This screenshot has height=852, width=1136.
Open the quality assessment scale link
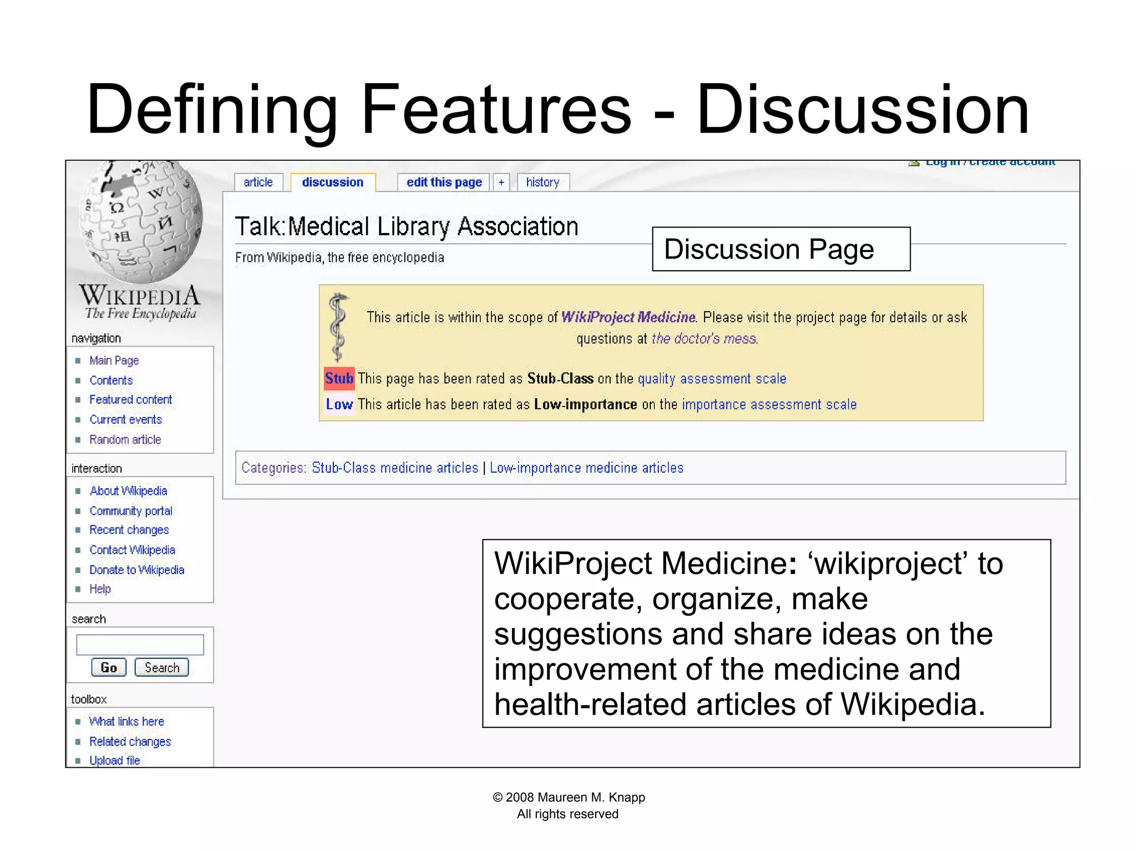[712, 379]
